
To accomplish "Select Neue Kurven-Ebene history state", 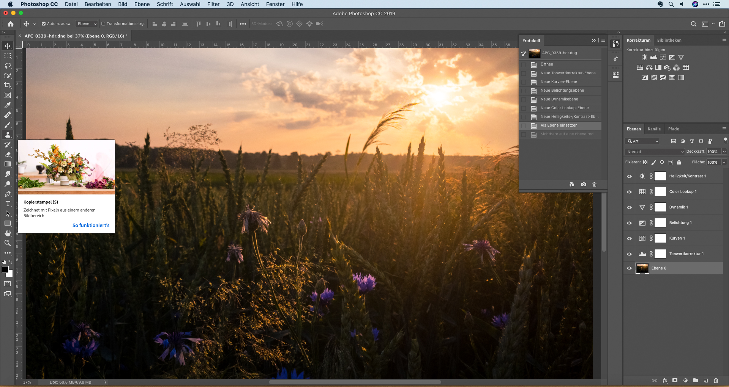I will point(560,82).
